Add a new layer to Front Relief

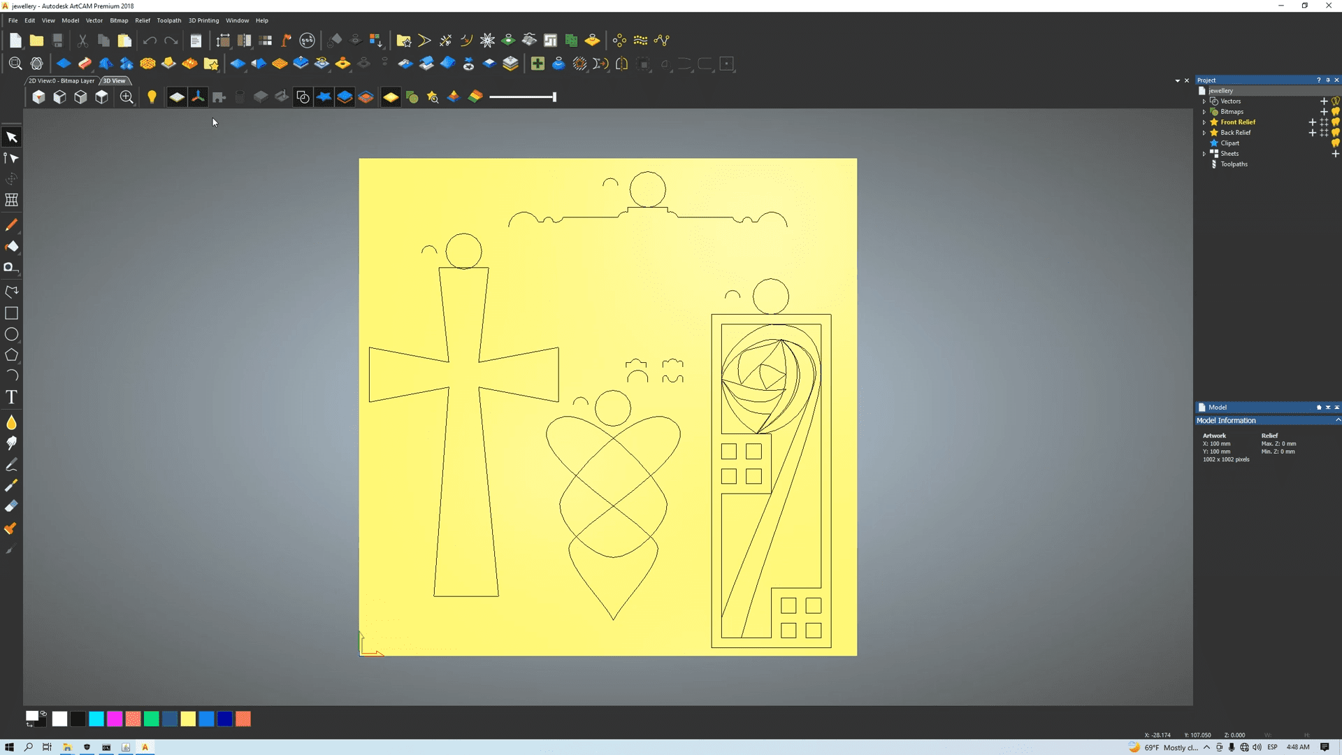1312,122
